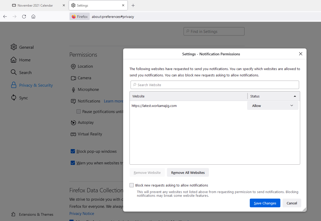The width and height of the screenshot is (321, 221).
Task: Click the Camera permission icon
Action: tap(73, 78)
